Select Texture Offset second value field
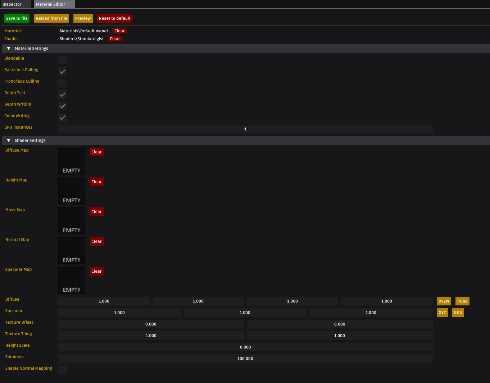Screen dimensions: 490x383 (340, 324)
